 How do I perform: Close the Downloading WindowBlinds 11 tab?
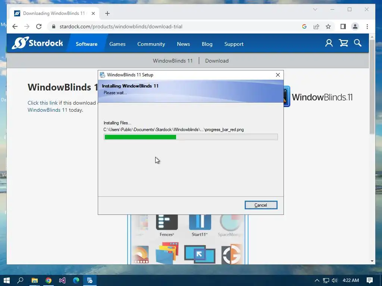coord(93,13)
